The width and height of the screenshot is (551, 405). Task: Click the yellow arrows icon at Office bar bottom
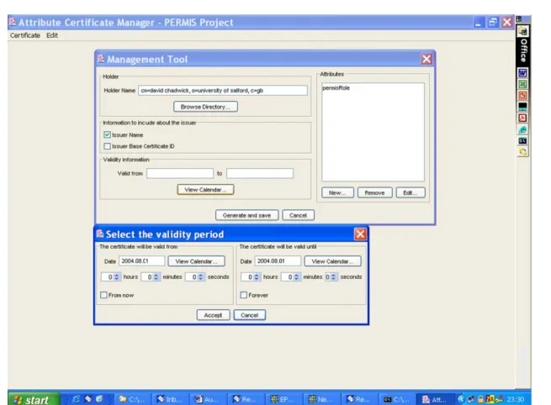(x=522, y=152)
